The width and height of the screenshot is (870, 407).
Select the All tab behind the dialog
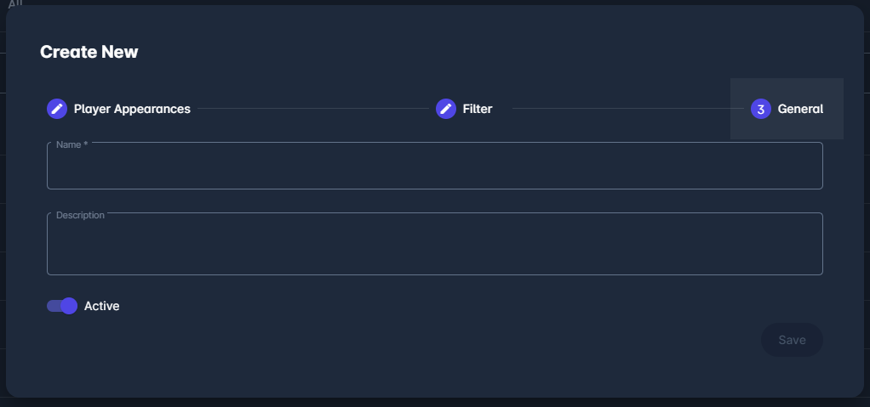click(15, 4)
